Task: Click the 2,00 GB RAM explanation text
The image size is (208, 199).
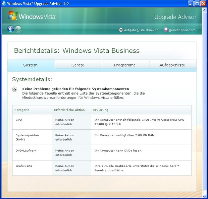Action: pos(125,135)
